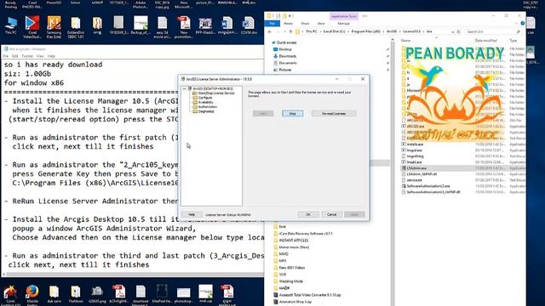This screenshot has width=545, height=306.
Task: Open Notepad's File menu
Action: [x=6, y=56]
